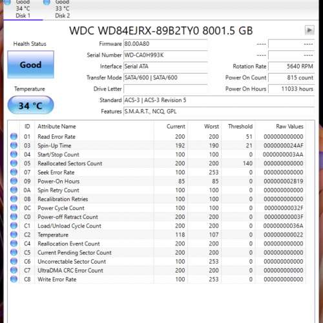Select the Temperature attribute name in table

[x=53, y=235]
